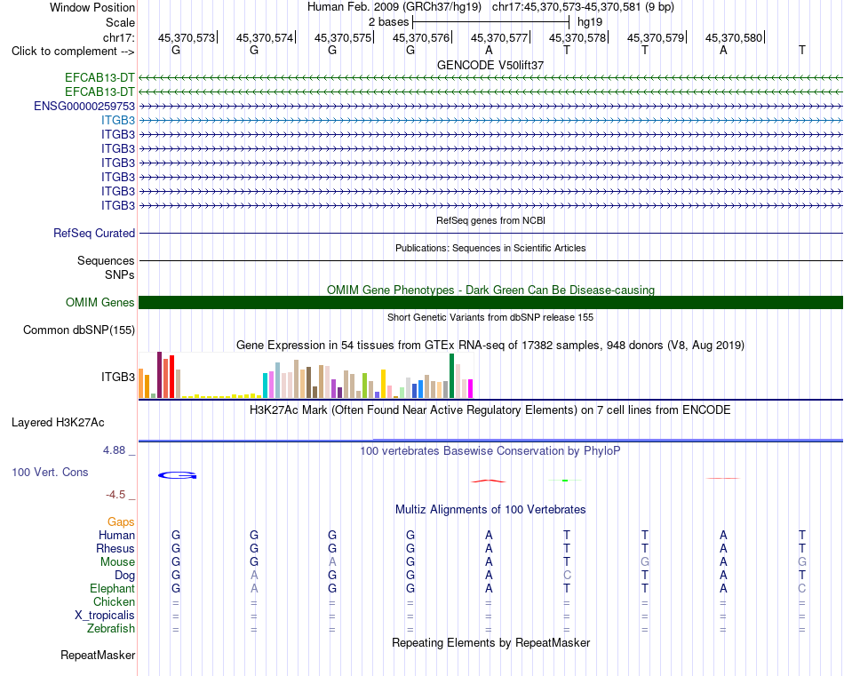Click the 'Click to complement -->' label
Screen dimensions: 844x676
point(73,52)
